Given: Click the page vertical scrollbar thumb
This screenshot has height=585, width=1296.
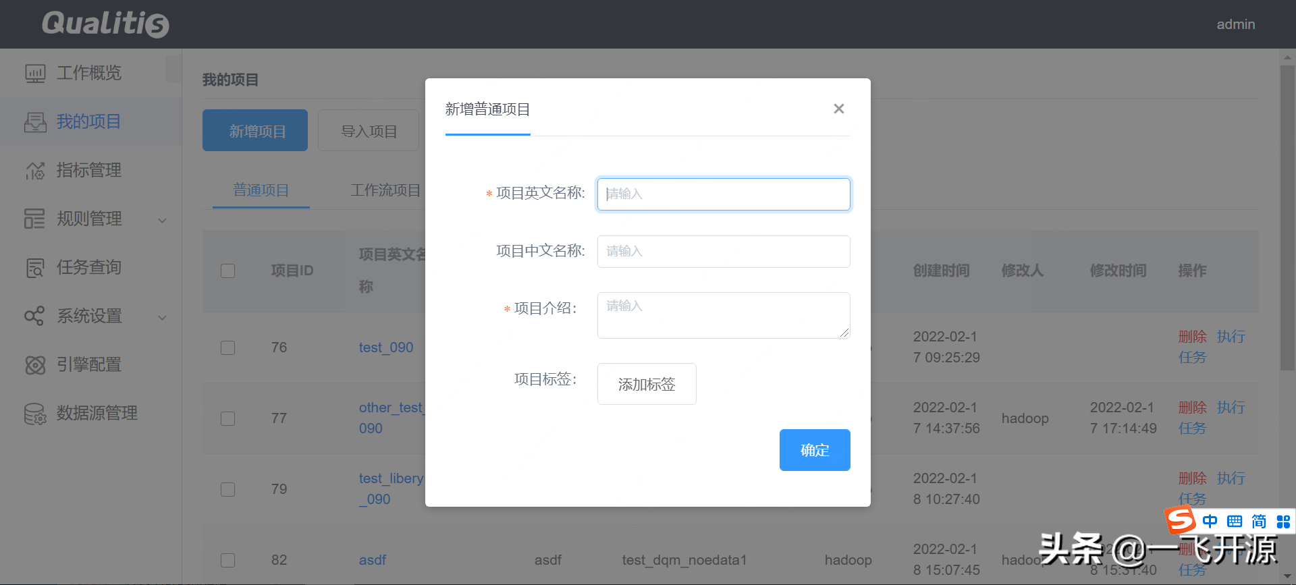Looking at the screenshot, I should click(x=1287, y=217).
